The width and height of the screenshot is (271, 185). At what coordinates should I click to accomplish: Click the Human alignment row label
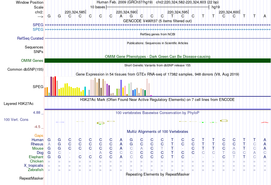coord(37,140)
